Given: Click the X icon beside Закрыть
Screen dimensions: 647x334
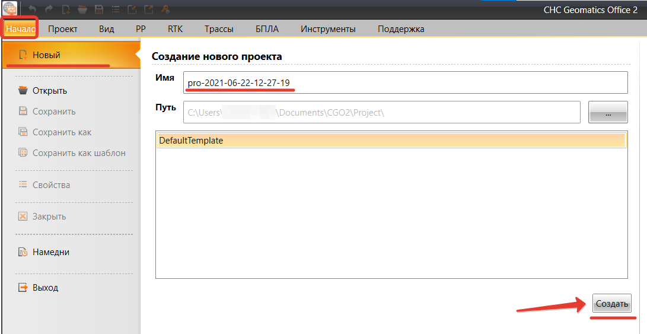Looking at the screenshot, I should pos(23,217).
